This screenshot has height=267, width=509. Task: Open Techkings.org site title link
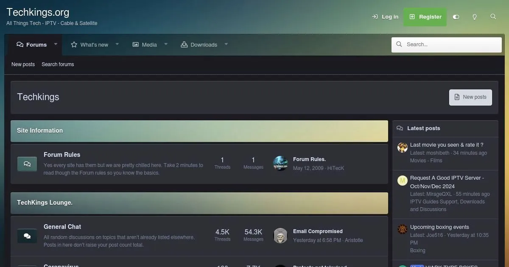click(38, 13)
